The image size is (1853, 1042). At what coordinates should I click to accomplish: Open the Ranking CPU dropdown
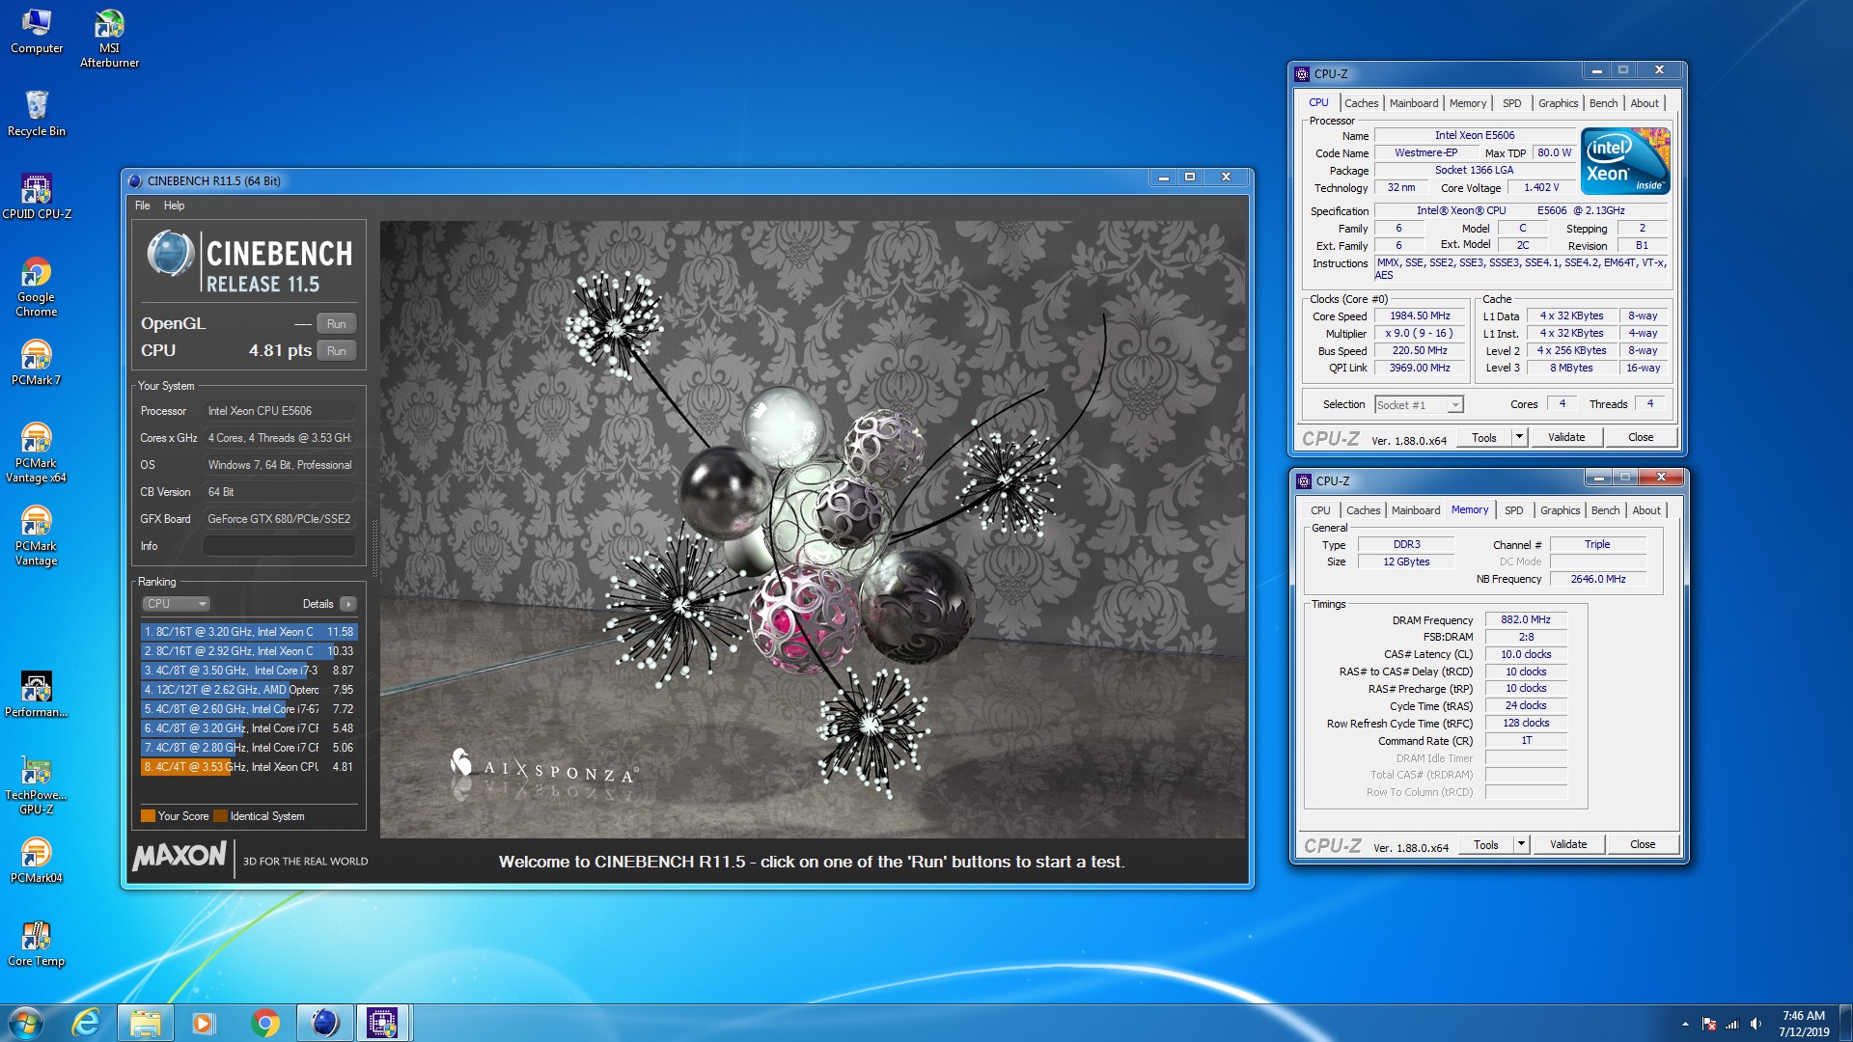176,604
